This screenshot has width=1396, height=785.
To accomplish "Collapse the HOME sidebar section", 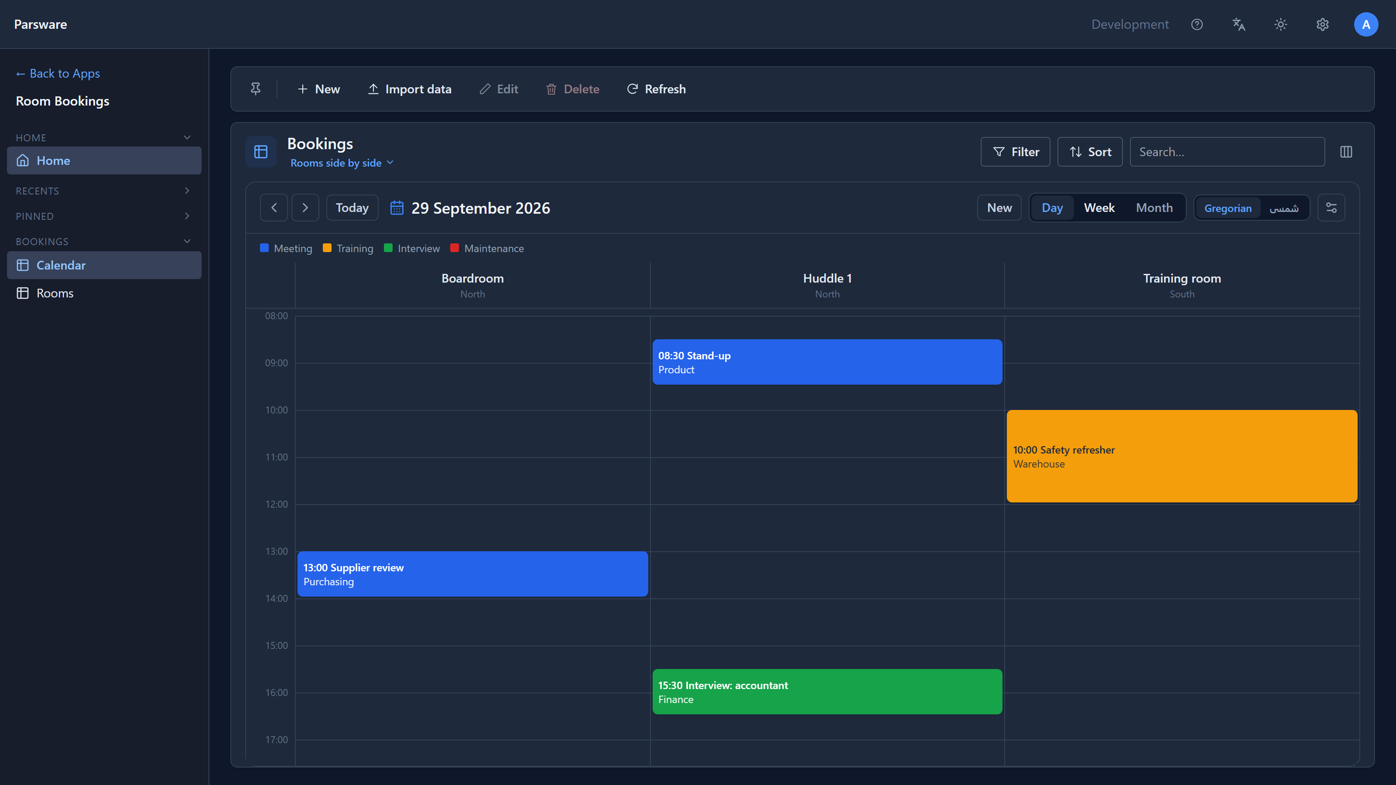I will 187,138.
